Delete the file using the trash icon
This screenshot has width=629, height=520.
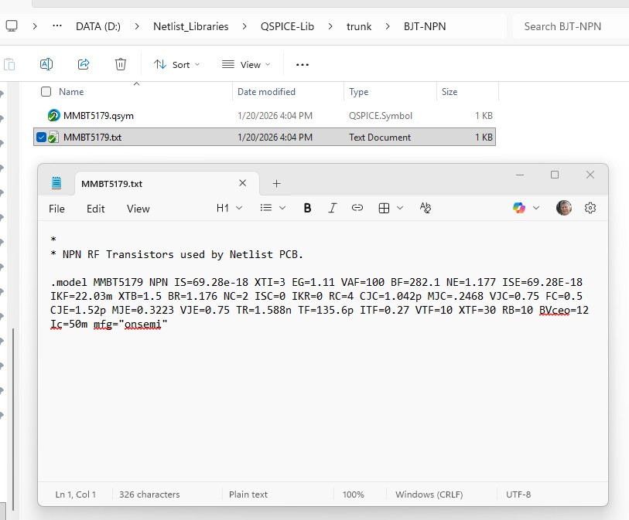click(121, 64)
